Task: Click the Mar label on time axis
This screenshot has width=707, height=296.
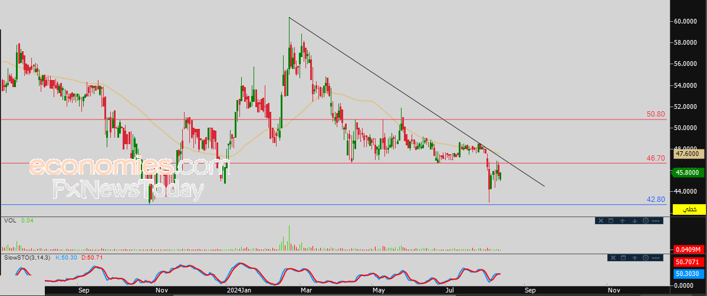Action: click(x=307, y=291)
